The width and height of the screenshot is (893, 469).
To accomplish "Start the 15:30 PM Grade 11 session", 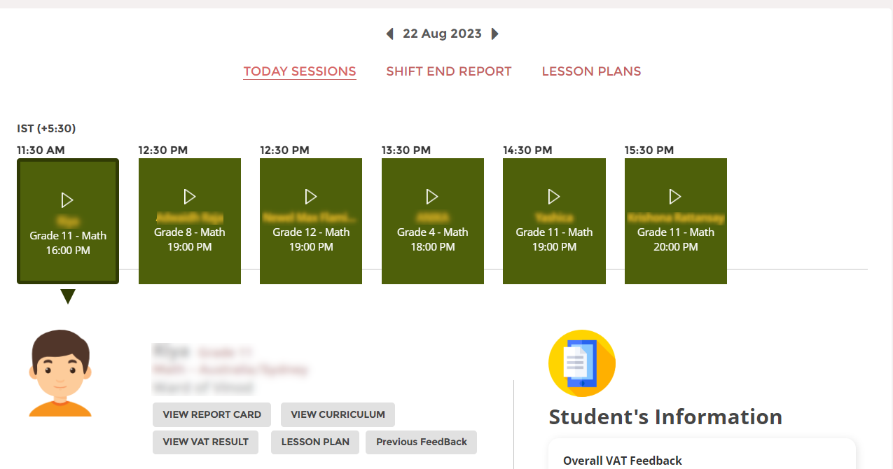I will tap(675, 197).
